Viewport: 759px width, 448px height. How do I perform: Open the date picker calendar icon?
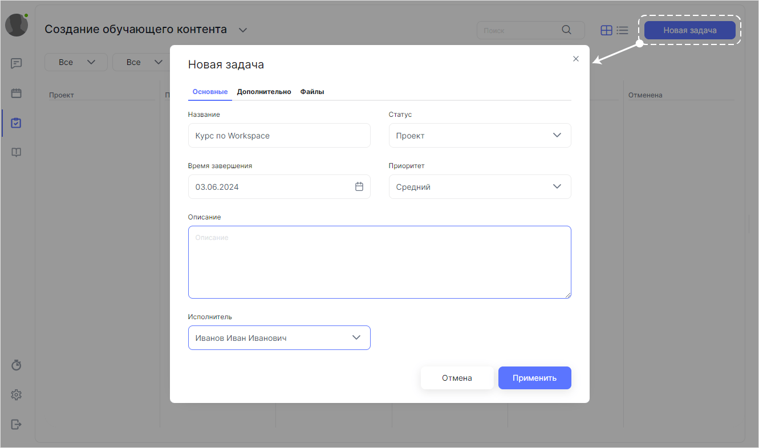(359, 186)
